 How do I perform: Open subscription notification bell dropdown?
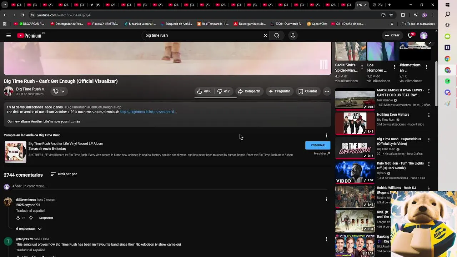point(59,91)
